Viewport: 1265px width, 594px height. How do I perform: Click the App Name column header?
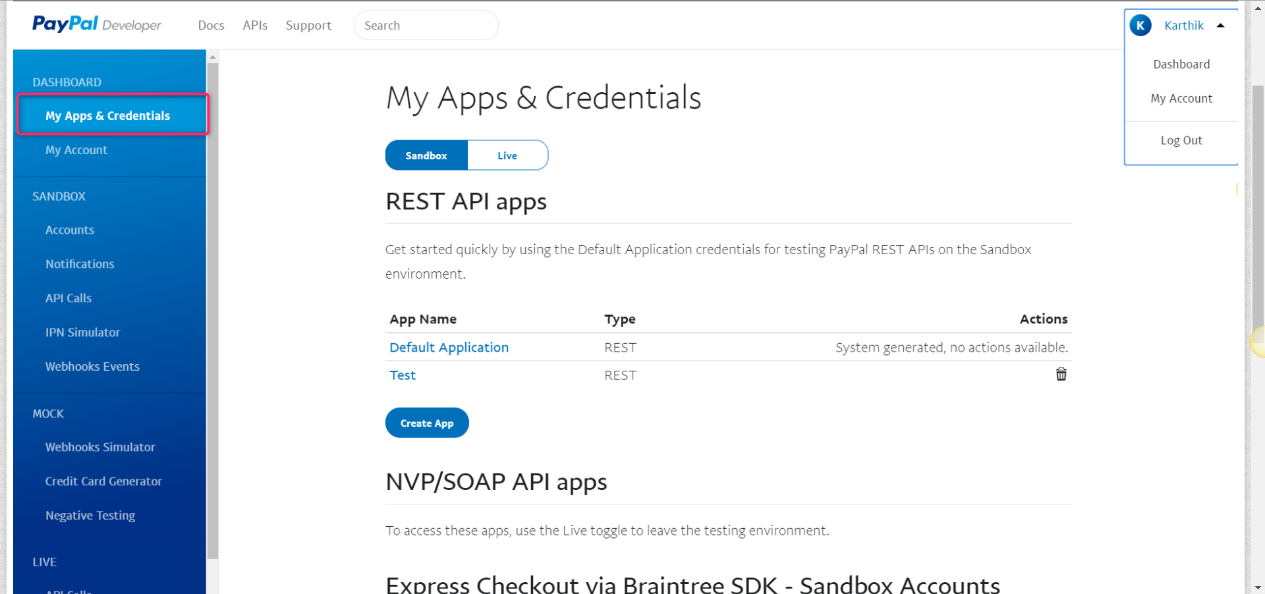(423, 319)
